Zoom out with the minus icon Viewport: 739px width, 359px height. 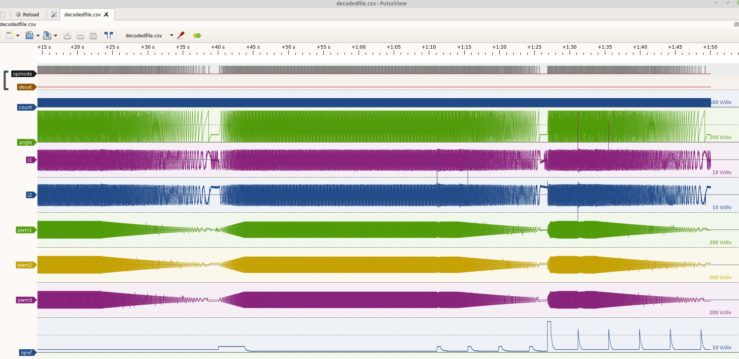tap(80, 35)
